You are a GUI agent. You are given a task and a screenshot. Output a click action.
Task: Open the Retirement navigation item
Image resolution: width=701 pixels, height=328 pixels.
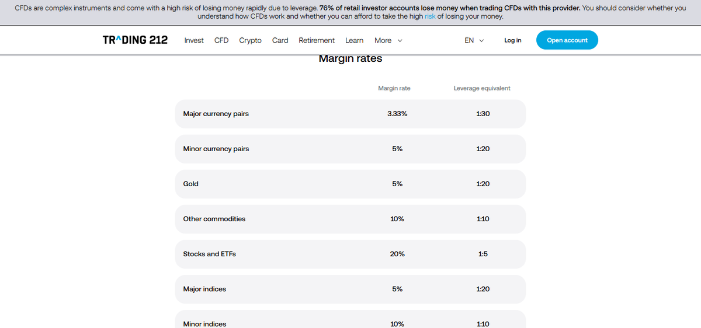[317, 40]
